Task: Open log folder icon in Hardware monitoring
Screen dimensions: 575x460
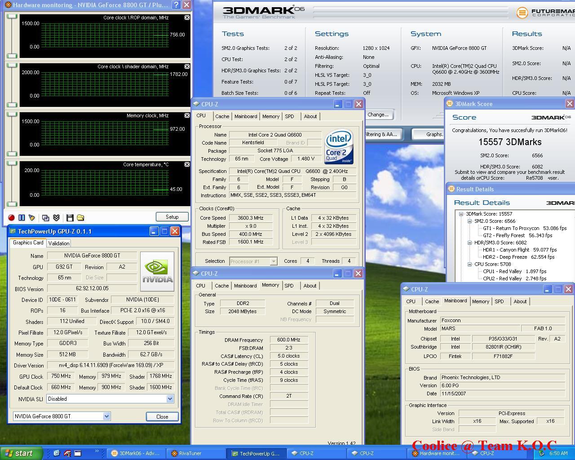Action: [x=80, y=217]
